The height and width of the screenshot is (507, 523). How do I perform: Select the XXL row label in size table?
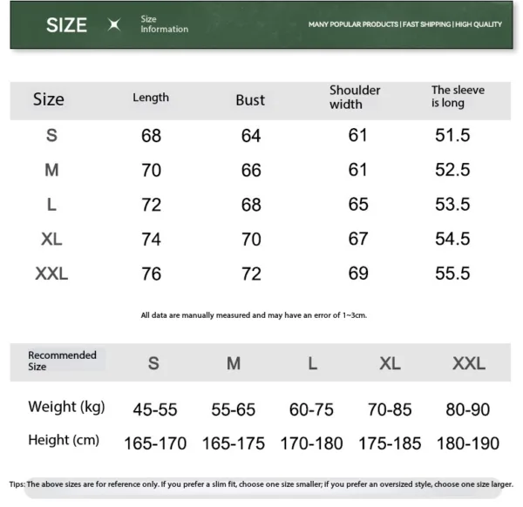[x=51, y=274]
